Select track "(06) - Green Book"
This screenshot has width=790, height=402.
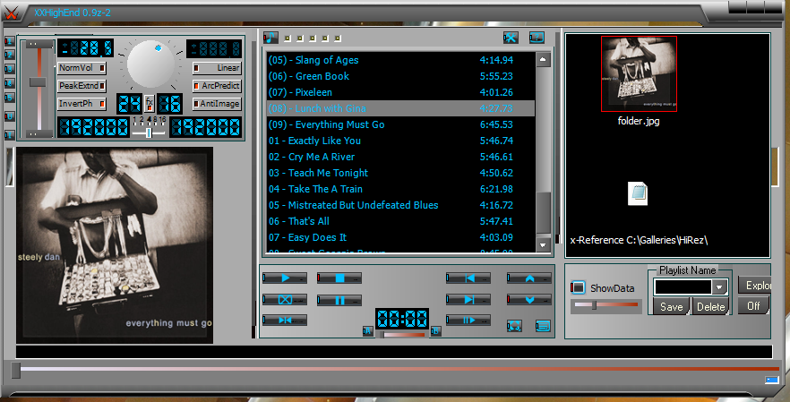pyautogui.click(x=400, y=76)
